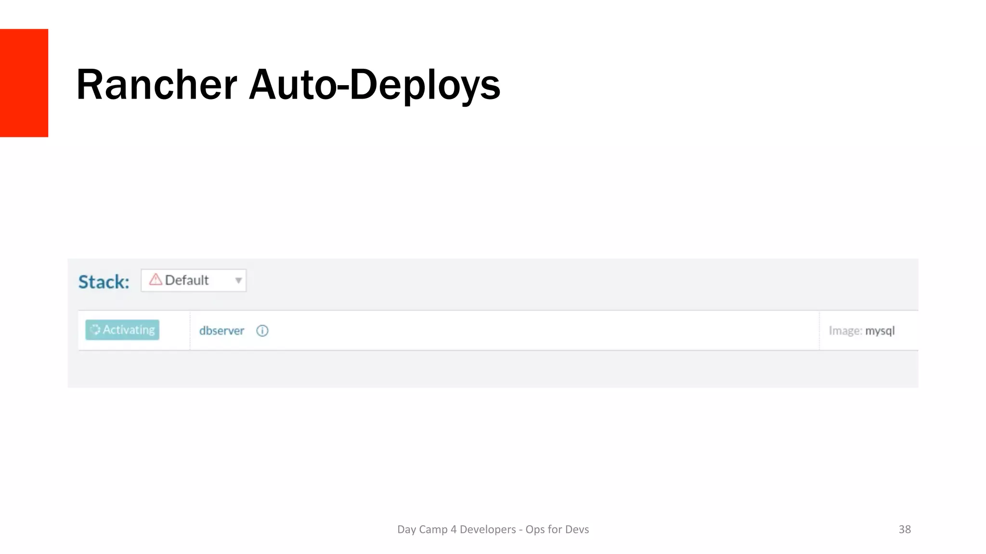Click footer 'Day Camp 4 Developers - Ops for Devs'

point(493,529)
